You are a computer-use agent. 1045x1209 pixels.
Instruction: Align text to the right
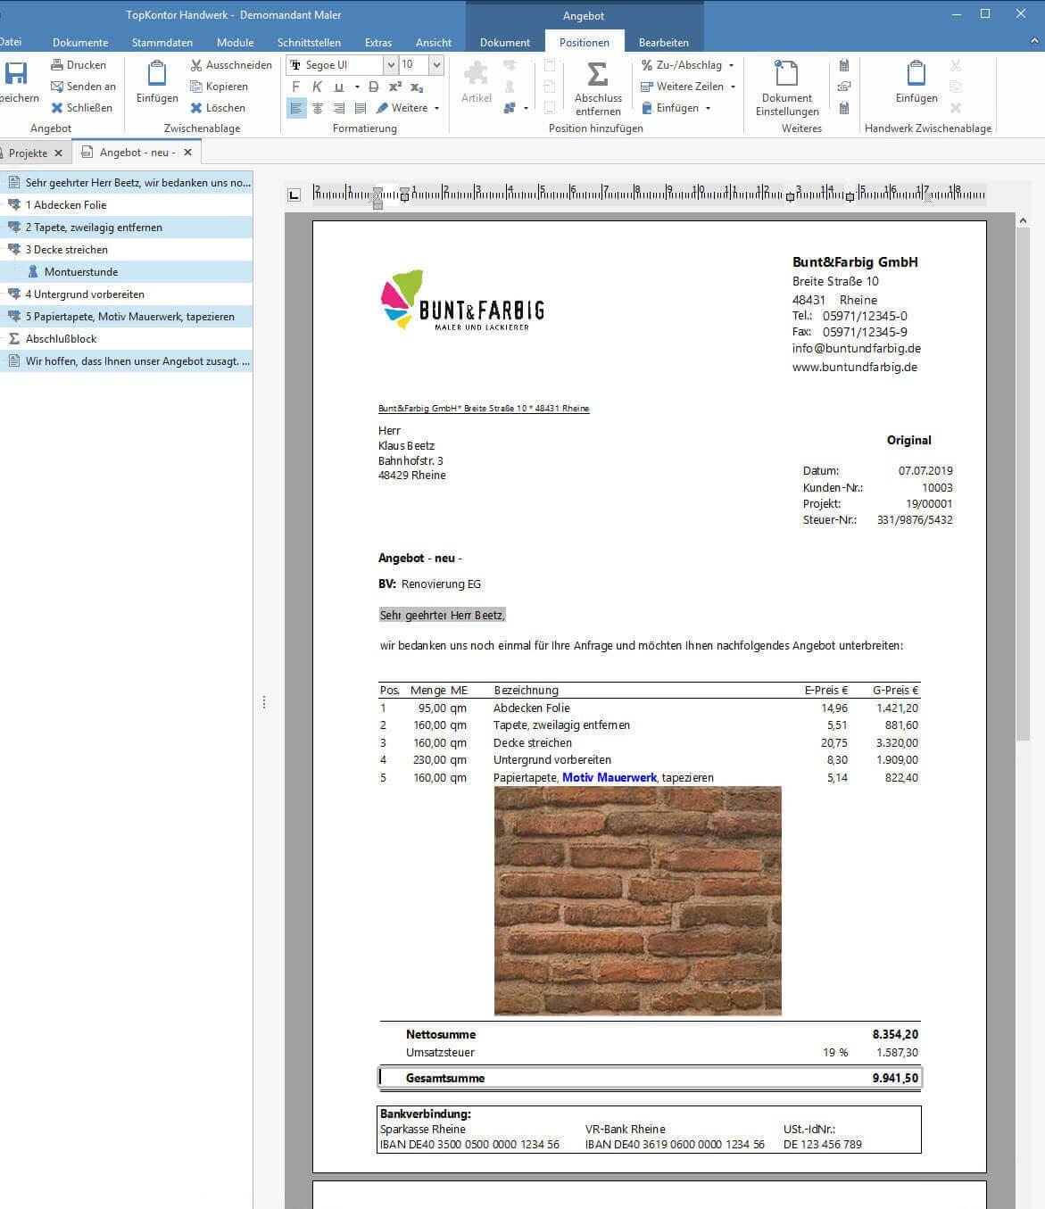[338, 108]
